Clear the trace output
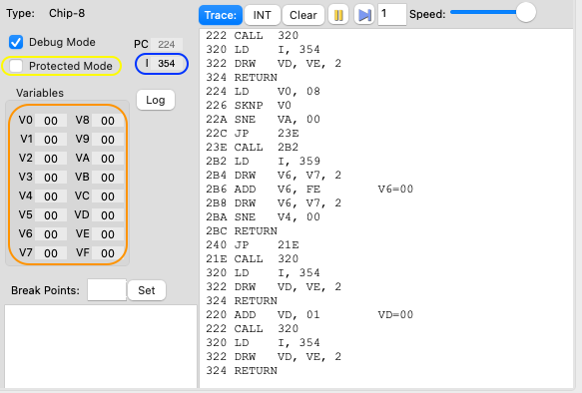Image resolution: width=582 pixels, height=393 pixels. coord(302,15)
